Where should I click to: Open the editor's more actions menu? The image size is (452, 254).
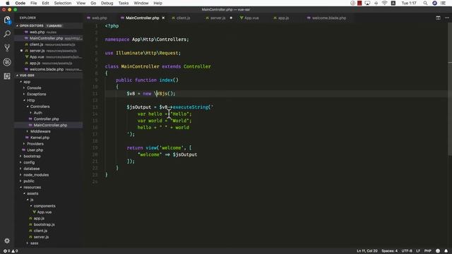447,18
